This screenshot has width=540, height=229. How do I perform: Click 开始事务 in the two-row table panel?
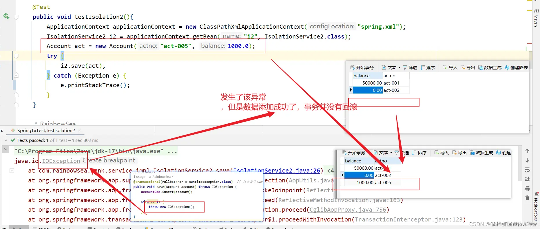(362, 67)
